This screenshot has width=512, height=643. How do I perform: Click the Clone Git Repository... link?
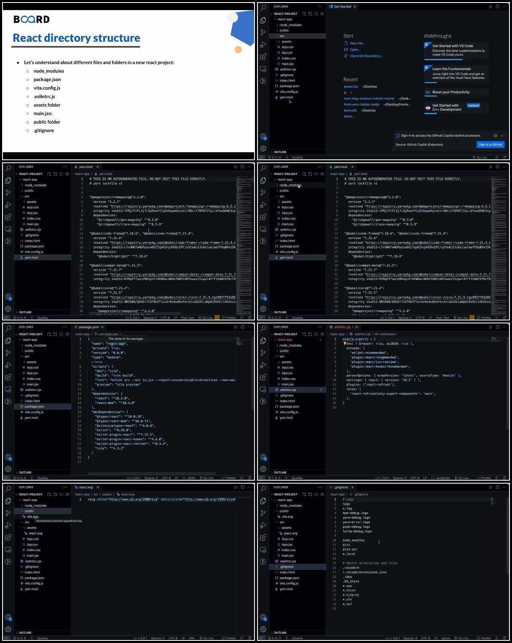(363, 56)
